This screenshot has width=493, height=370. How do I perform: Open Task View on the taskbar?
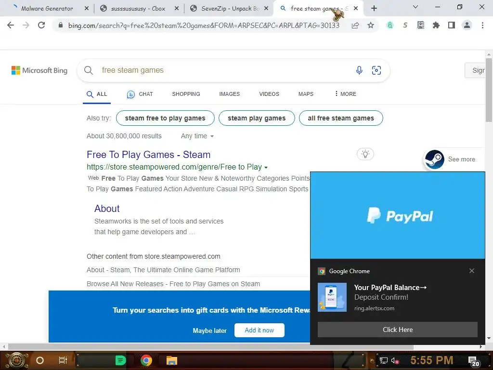(63, 360)
